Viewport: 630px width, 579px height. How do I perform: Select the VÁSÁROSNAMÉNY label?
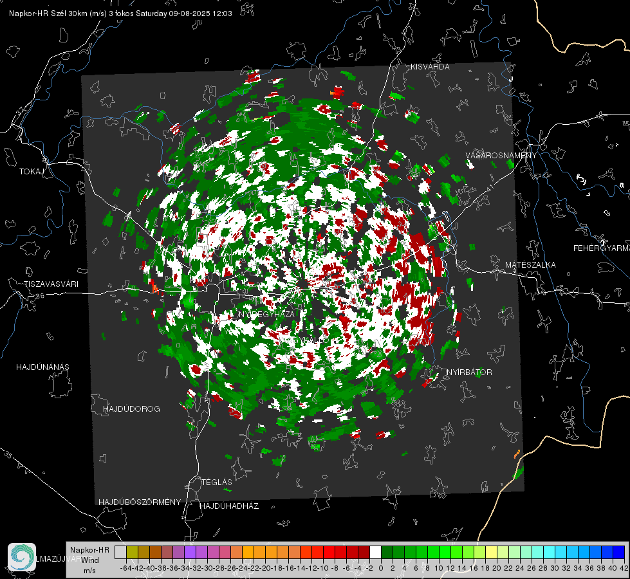pos(501,156)
